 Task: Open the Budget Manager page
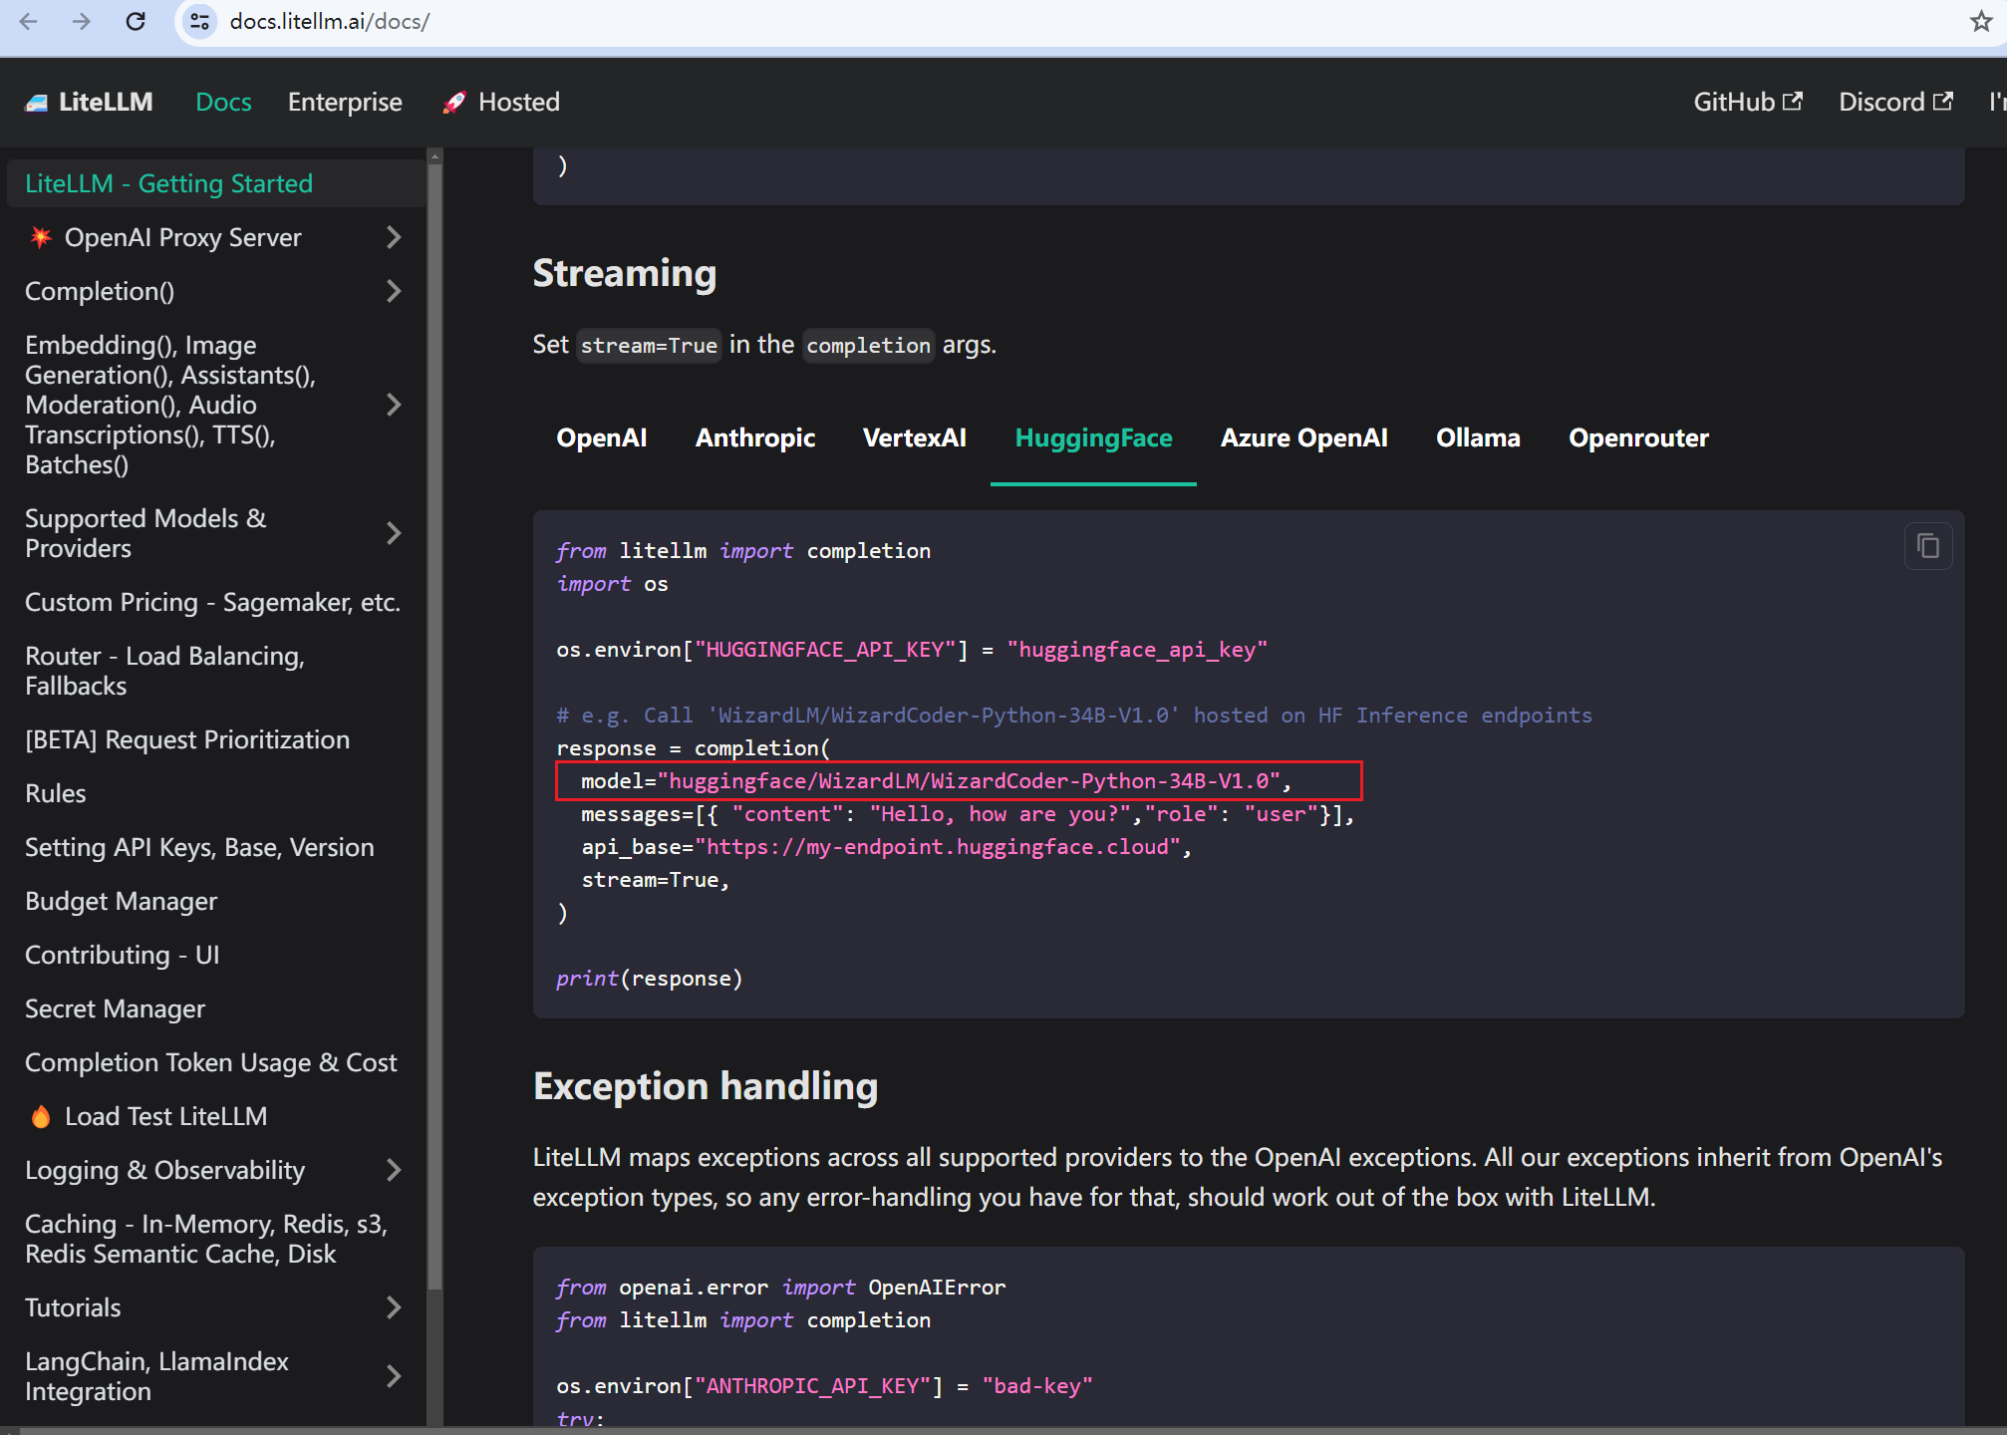pos(121,901)
